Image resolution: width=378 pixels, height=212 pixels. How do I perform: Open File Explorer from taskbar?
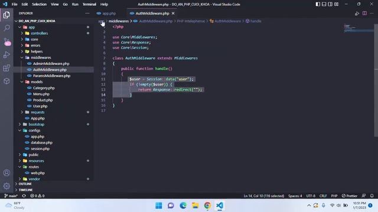(x=195, y=206)
